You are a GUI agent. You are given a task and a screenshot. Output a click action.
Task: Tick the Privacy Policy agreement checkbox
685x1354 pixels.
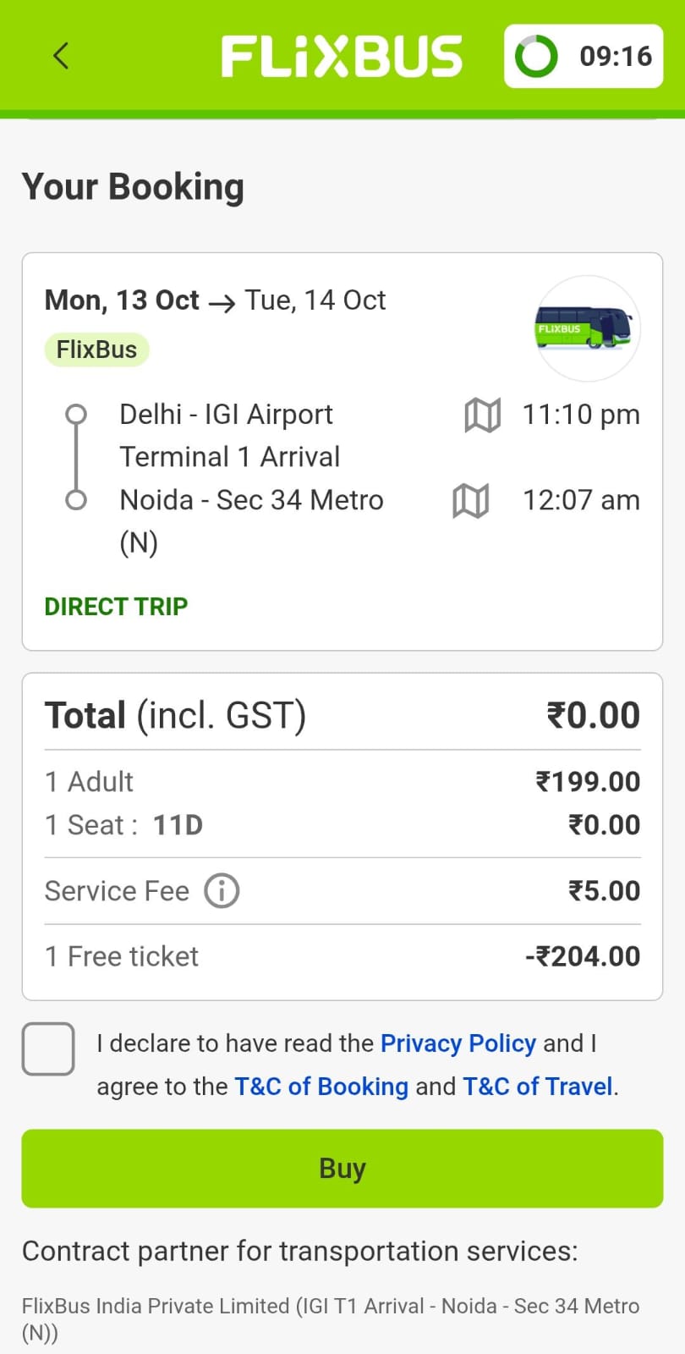click(48, 1049)
